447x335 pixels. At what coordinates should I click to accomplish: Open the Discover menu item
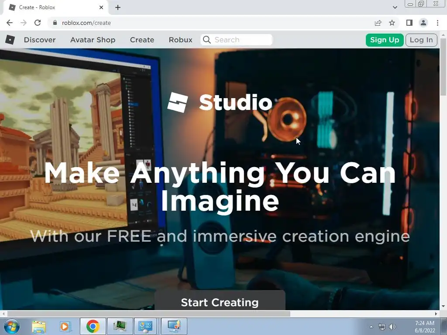coord(40,40)
